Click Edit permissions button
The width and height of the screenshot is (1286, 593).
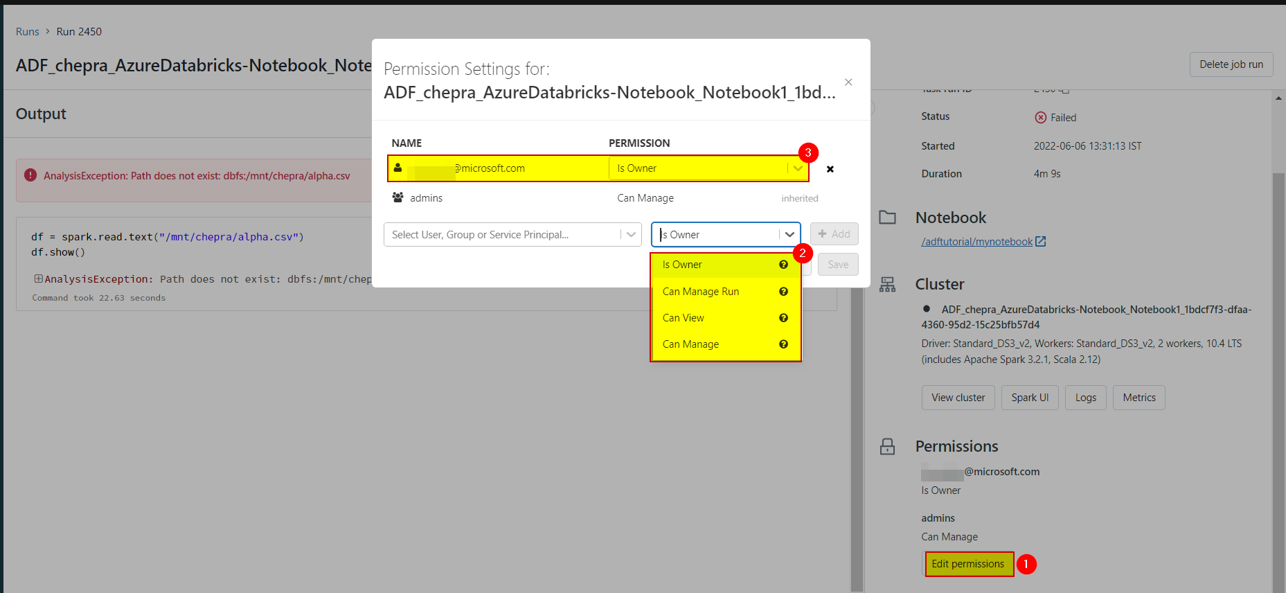click(x=968, y=564)
